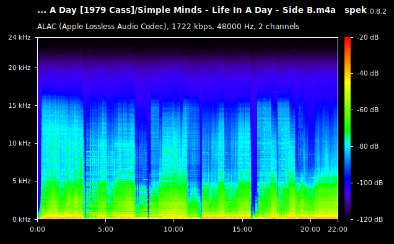Click the 0.8.2 version number
The image size is (394, 244).
click(x=378, y=11)
